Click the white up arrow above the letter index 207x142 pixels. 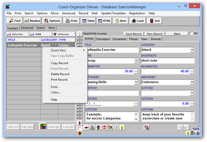pyautogui.click(x=80, y=34)
